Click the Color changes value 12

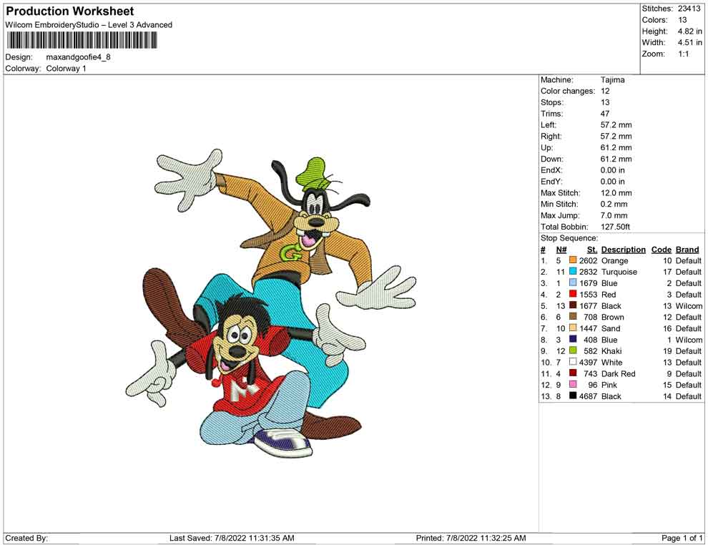[x=604, y=92]
